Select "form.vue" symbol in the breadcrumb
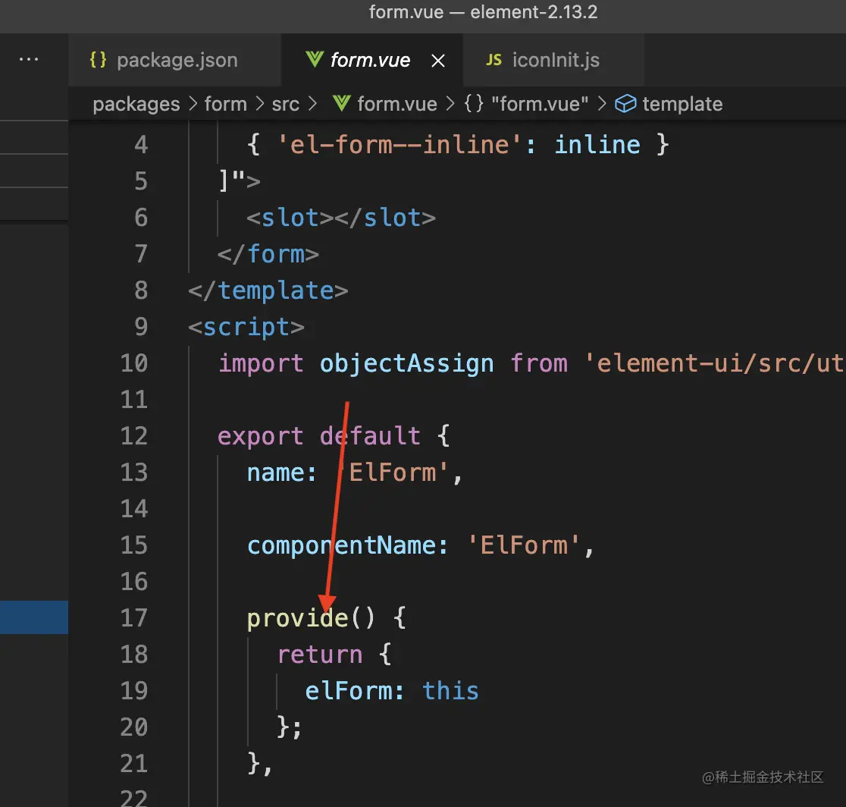 coord(540,104)
